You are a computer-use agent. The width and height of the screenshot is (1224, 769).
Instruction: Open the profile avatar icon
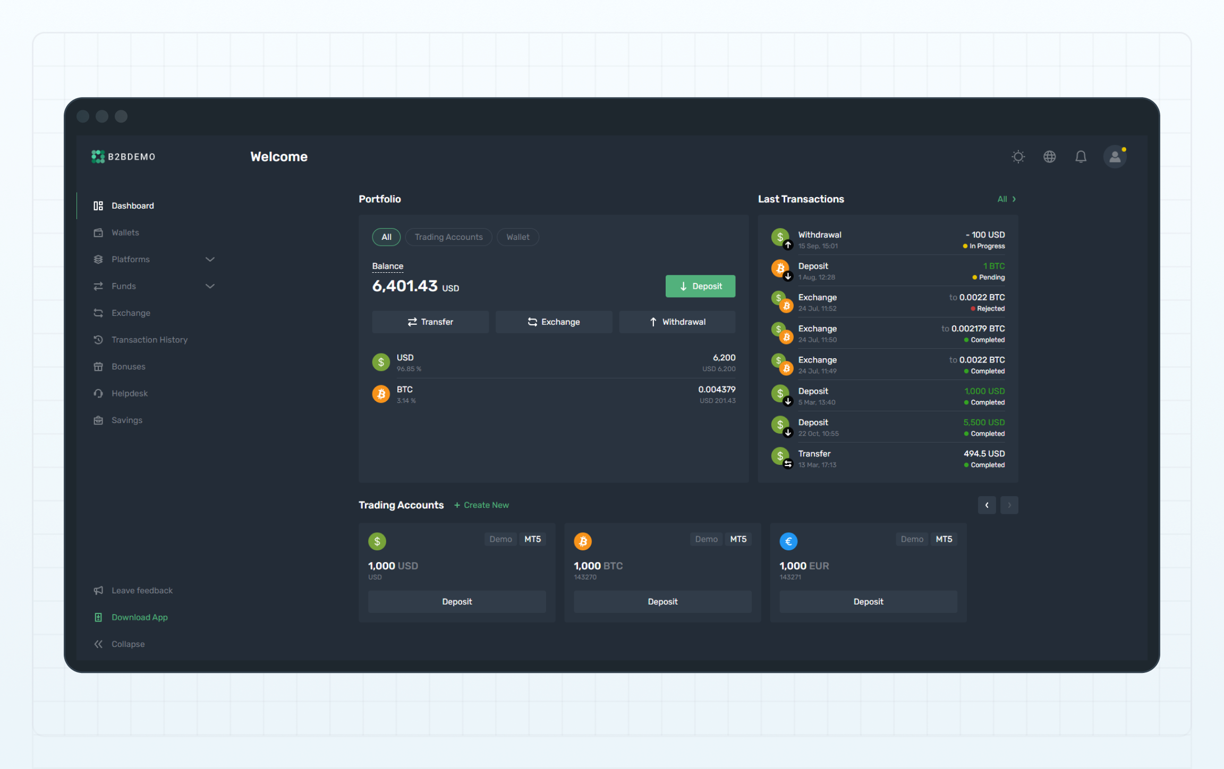coord(1115,157)
